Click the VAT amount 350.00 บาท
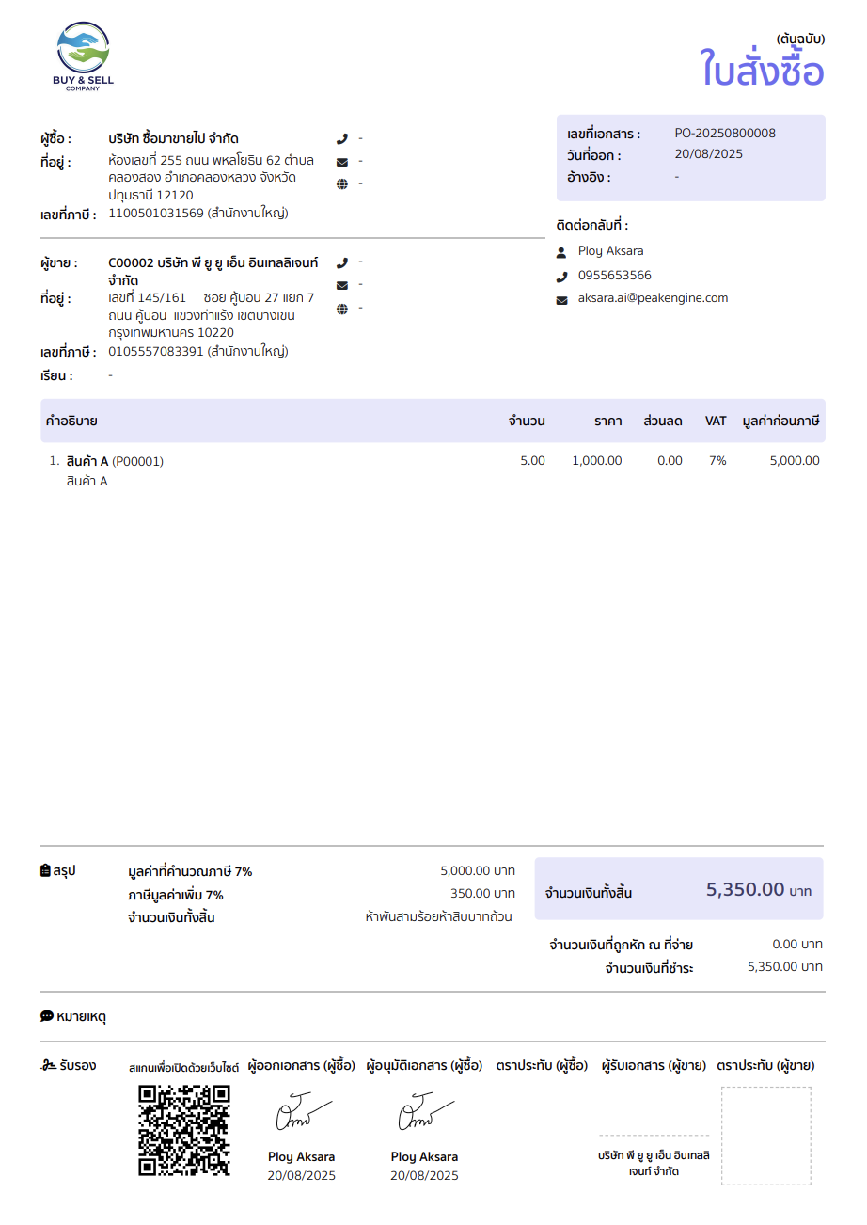 point(482,894)
